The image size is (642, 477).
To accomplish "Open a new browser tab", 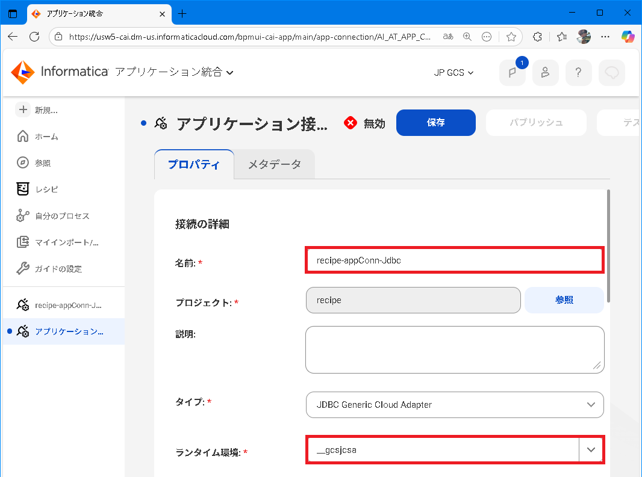I will point(182,13).
